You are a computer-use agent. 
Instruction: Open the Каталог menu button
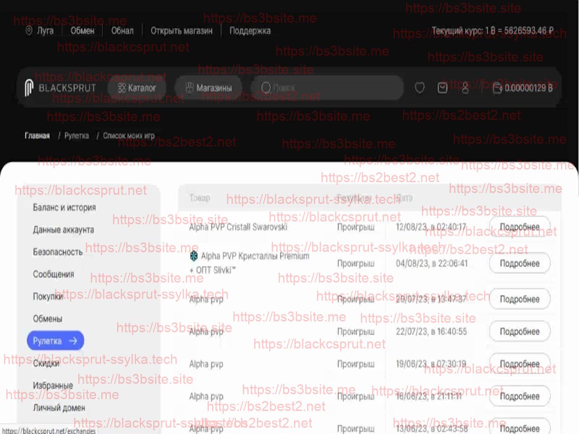137,88
